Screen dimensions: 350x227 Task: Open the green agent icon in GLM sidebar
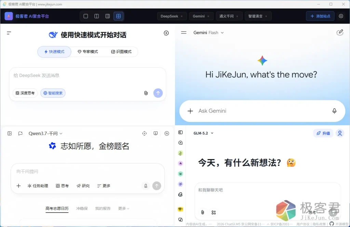(180, 153)
